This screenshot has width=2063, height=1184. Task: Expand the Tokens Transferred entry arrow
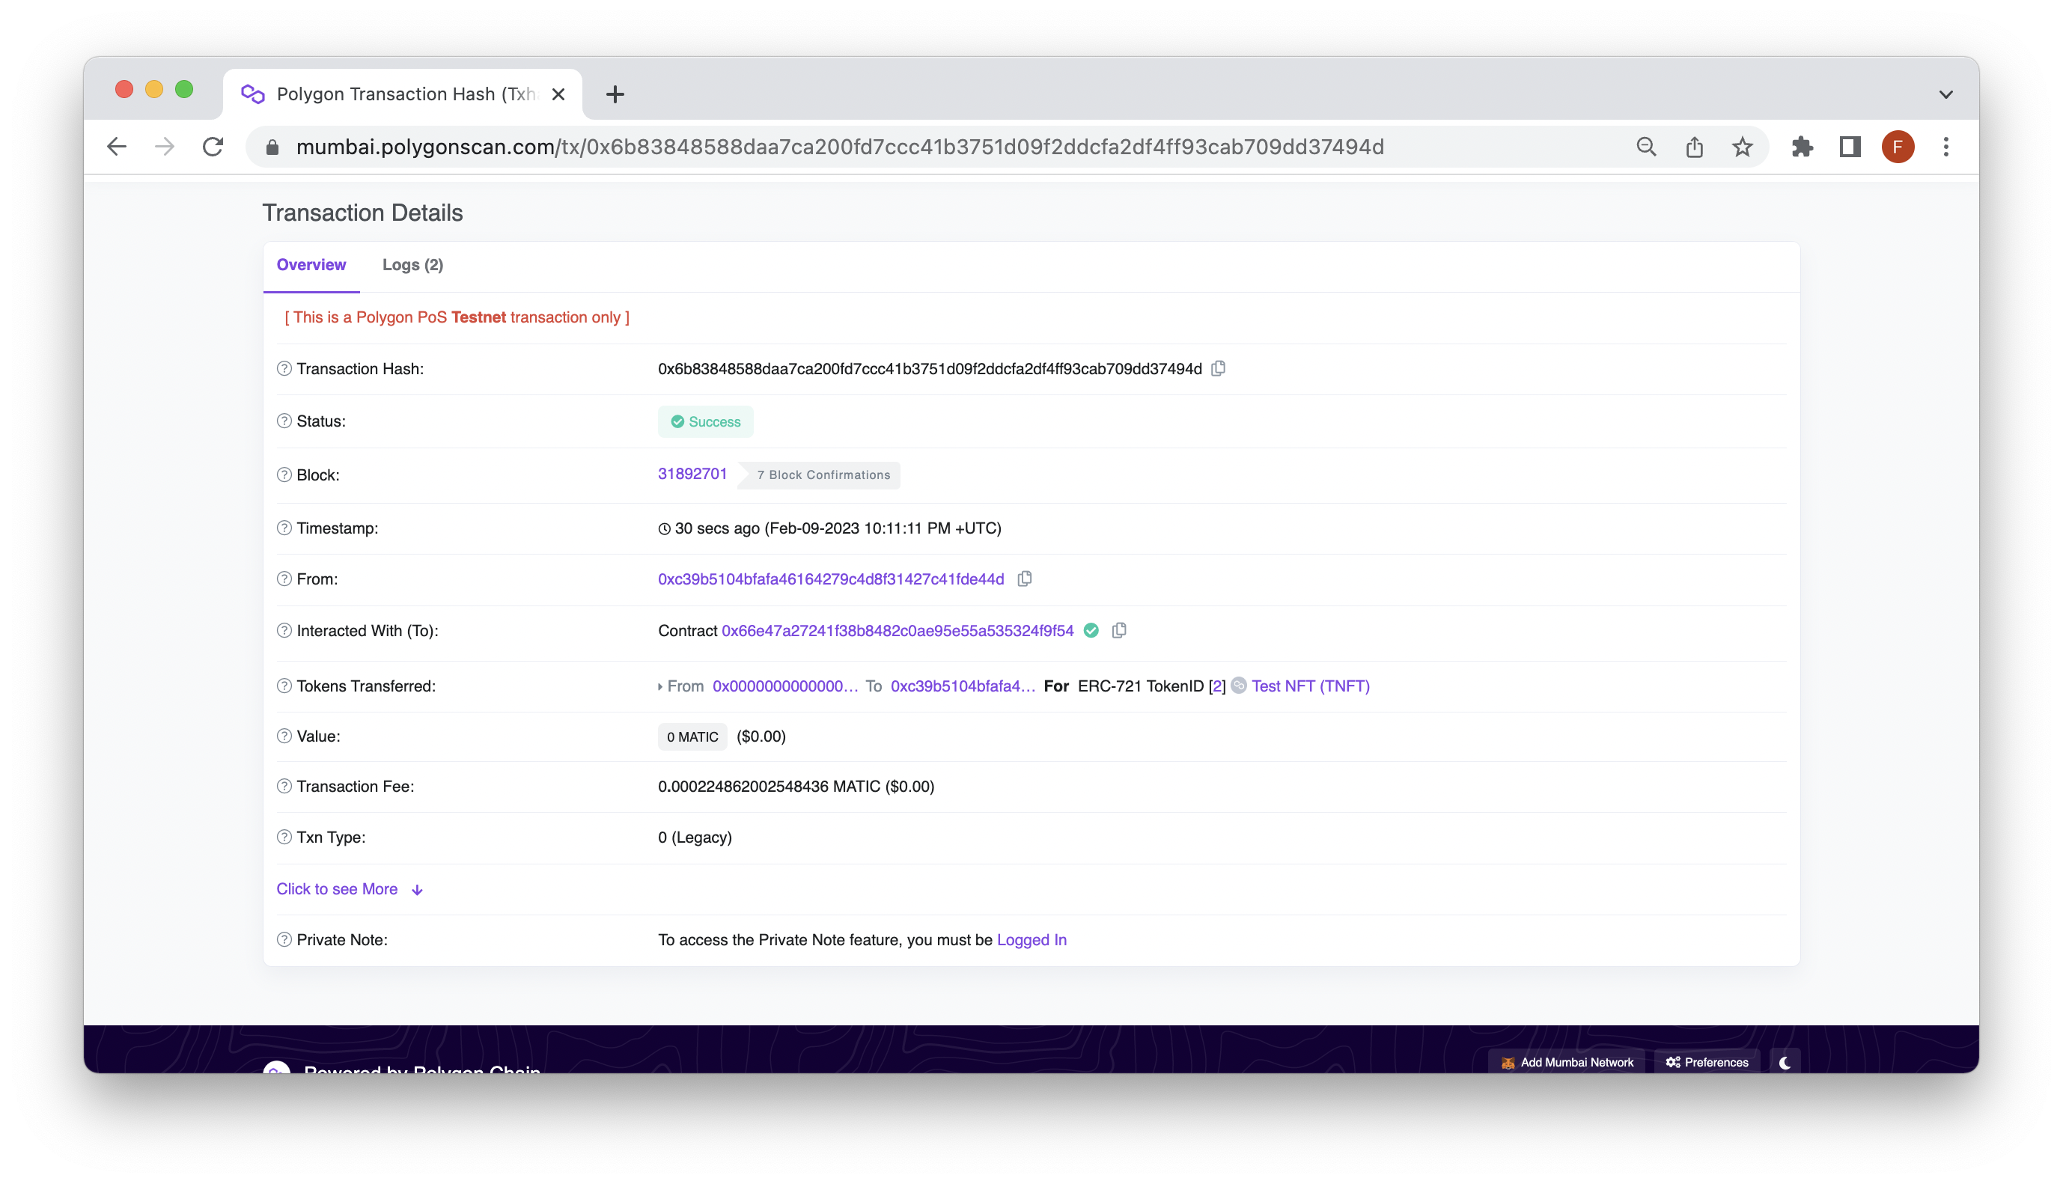(x=659, y=686)
